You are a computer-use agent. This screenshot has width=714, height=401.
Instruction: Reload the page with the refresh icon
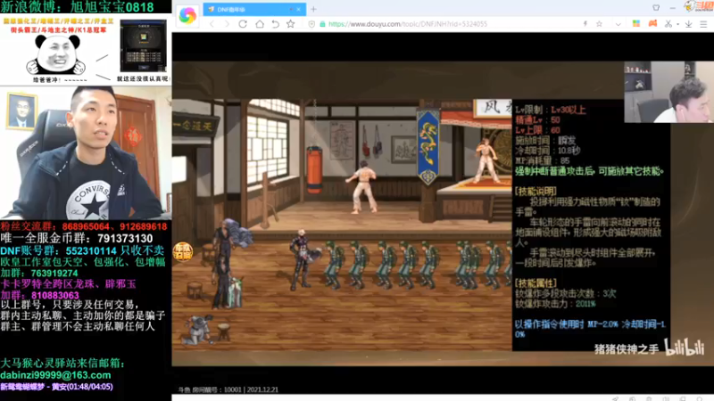point(243,24)
